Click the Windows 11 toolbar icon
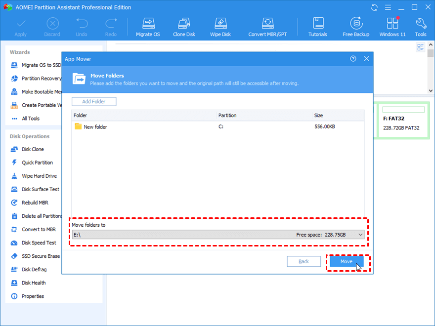 392,28
